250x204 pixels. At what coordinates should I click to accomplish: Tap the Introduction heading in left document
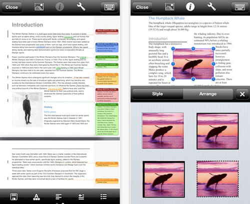(x=27, y=25)
